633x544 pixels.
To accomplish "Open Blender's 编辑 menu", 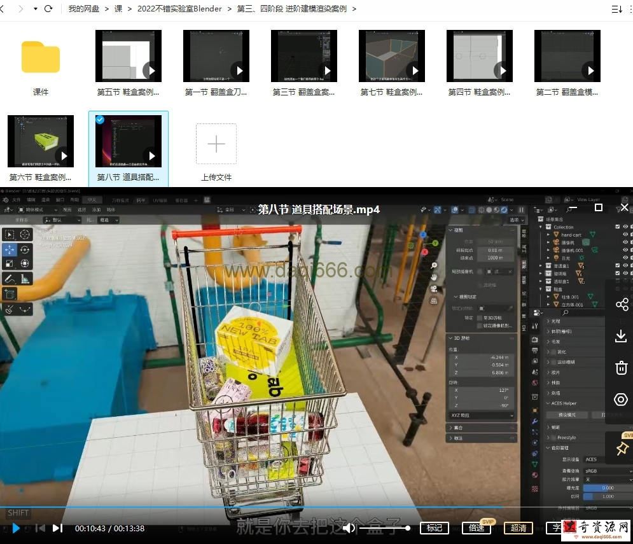I will tap(31, 200).
